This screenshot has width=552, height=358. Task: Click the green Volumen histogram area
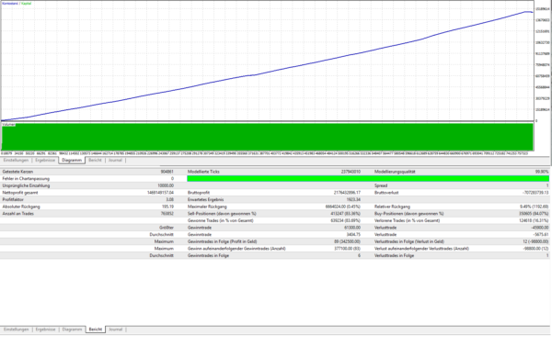tap(268, 137)
